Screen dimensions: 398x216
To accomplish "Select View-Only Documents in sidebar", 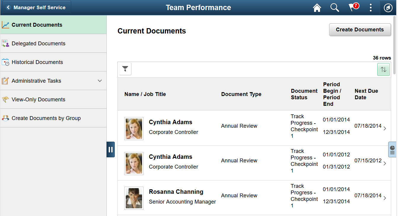I will coord(53,100).
